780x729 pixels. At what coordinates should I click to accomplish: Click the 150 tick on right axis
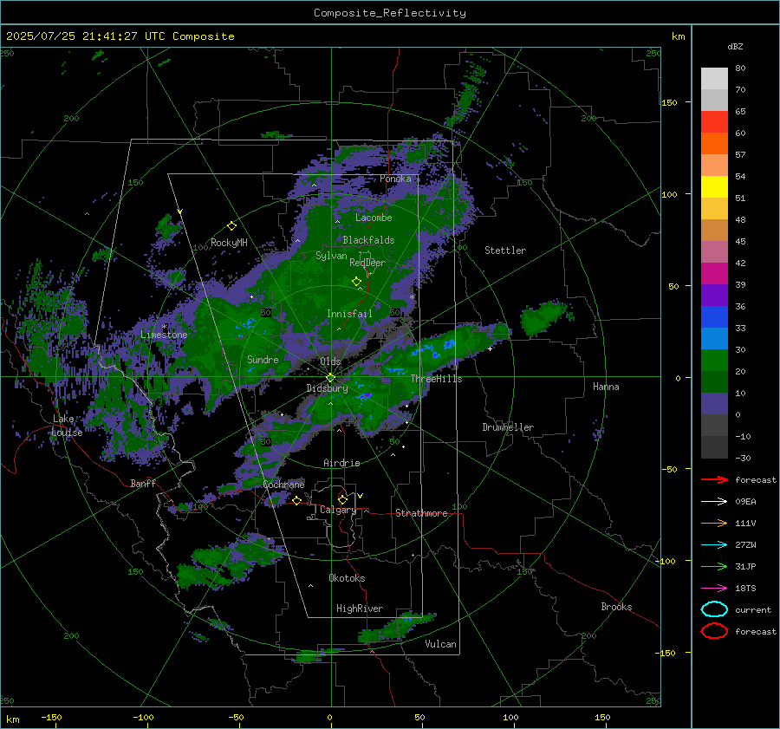tap(670, 102)
